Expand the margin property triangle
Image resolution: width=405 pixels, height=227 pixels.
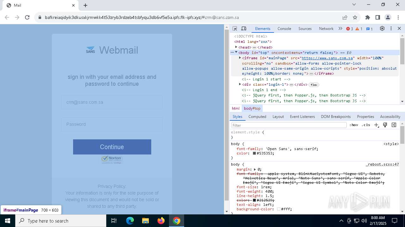(x=255, y=169)
